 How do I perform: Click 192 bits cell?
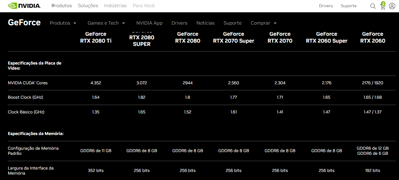[x=373, y=170]
